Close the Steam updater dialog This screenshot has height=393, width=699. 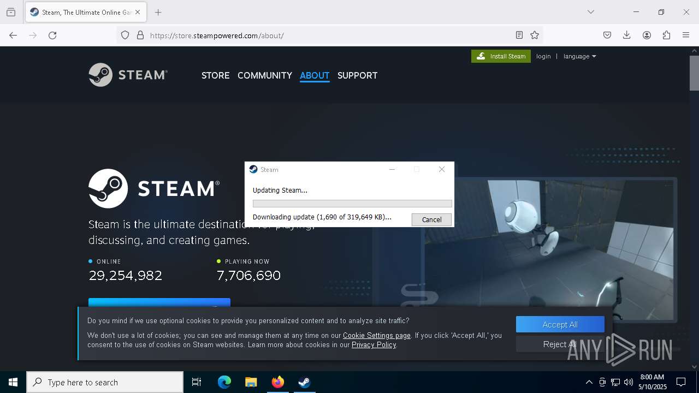coord(442,169)
